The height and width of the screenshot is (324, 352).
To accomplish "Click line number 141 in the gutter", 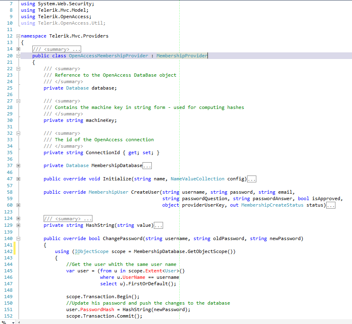I will pyautogui.click(x=8, y=245).
